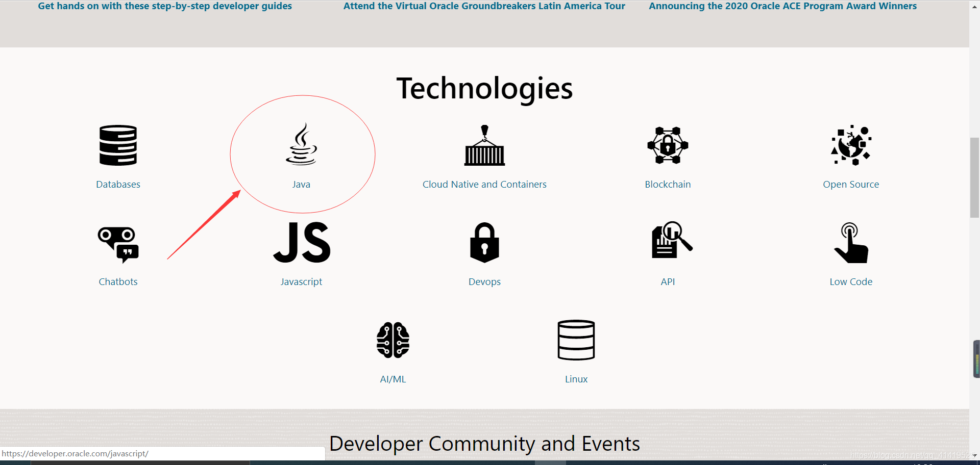The width and height of the screenshot is (980, 465).
Task: Select the Chatbots speech bubble icon
Action: point(118,243)
